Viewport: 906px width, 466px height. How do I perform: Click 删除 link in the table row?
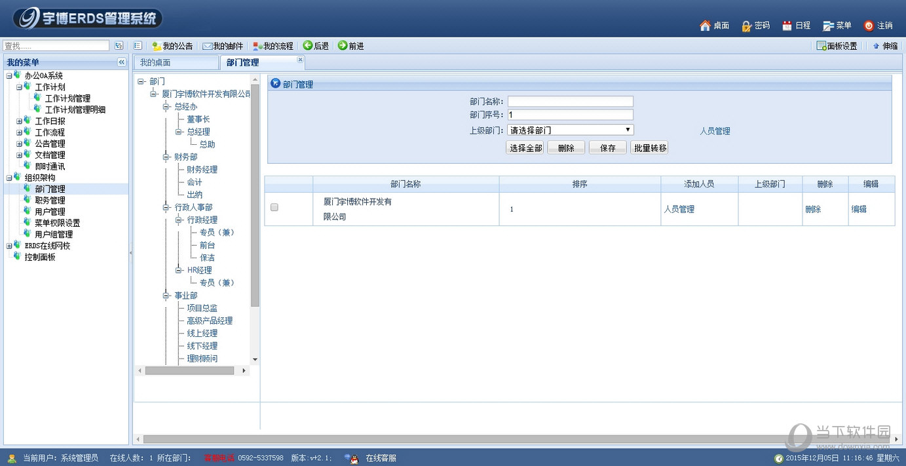click(x=813, y=209)
